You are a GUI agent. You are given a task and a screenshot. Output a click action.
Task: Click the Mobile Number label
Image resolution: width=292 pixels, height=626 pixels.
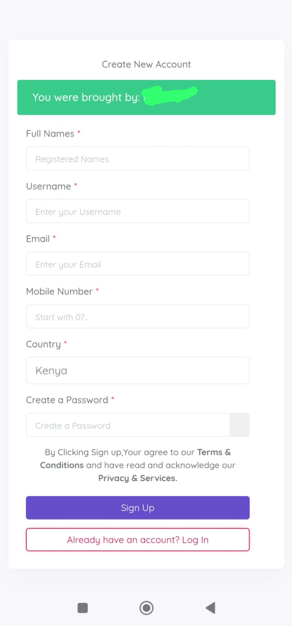(59, 291)
